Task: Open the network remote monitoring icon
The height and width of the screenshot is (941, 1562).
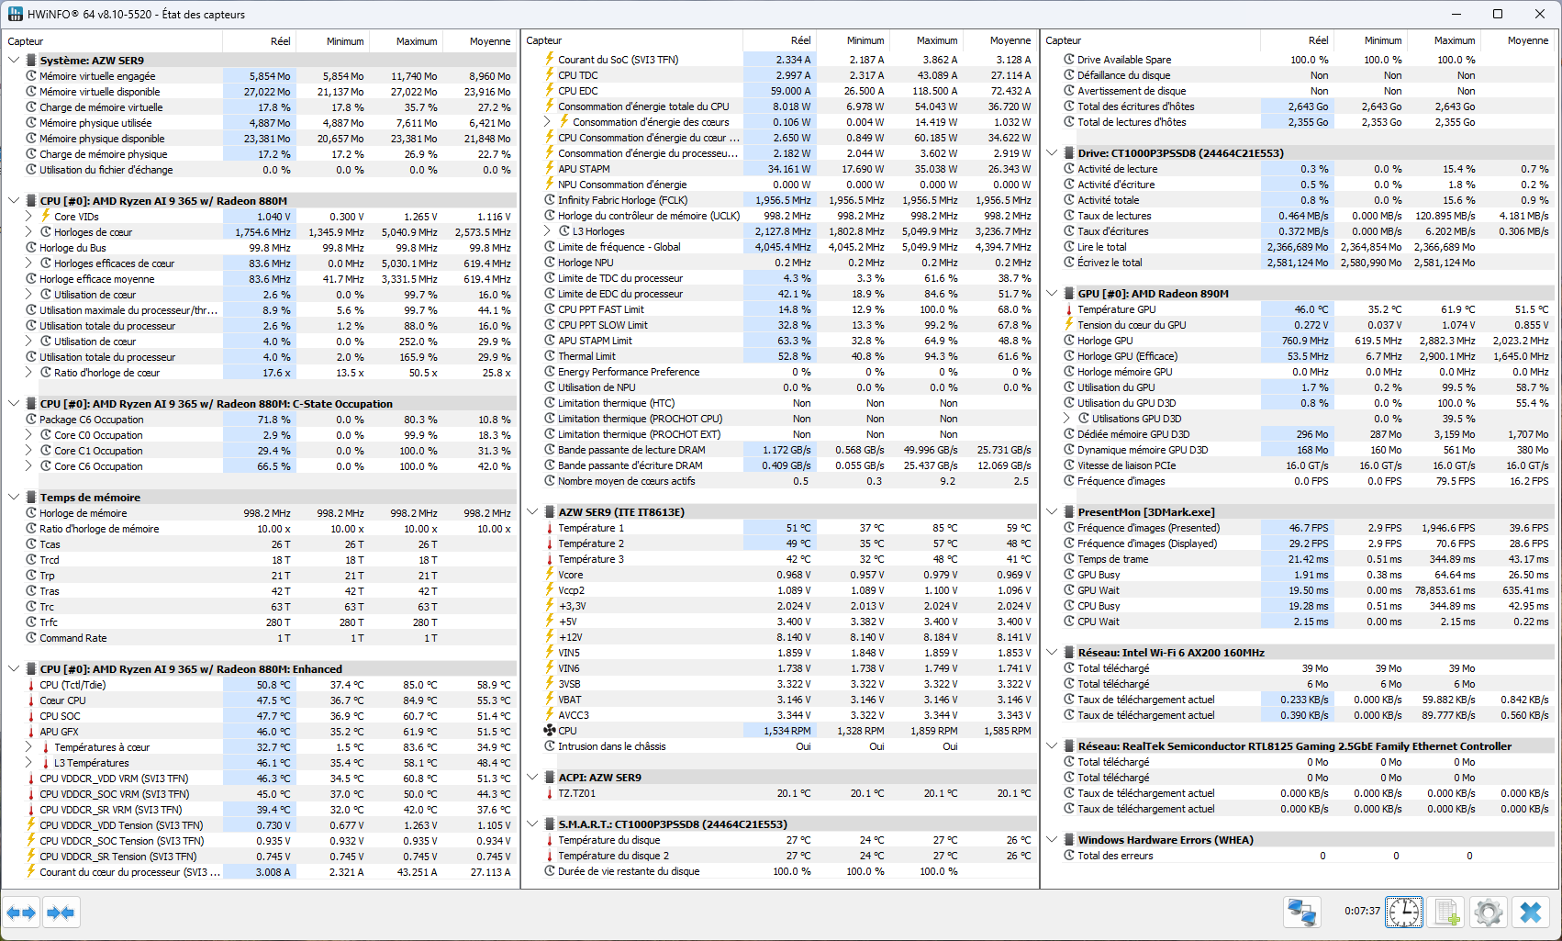Action: 1301,913
